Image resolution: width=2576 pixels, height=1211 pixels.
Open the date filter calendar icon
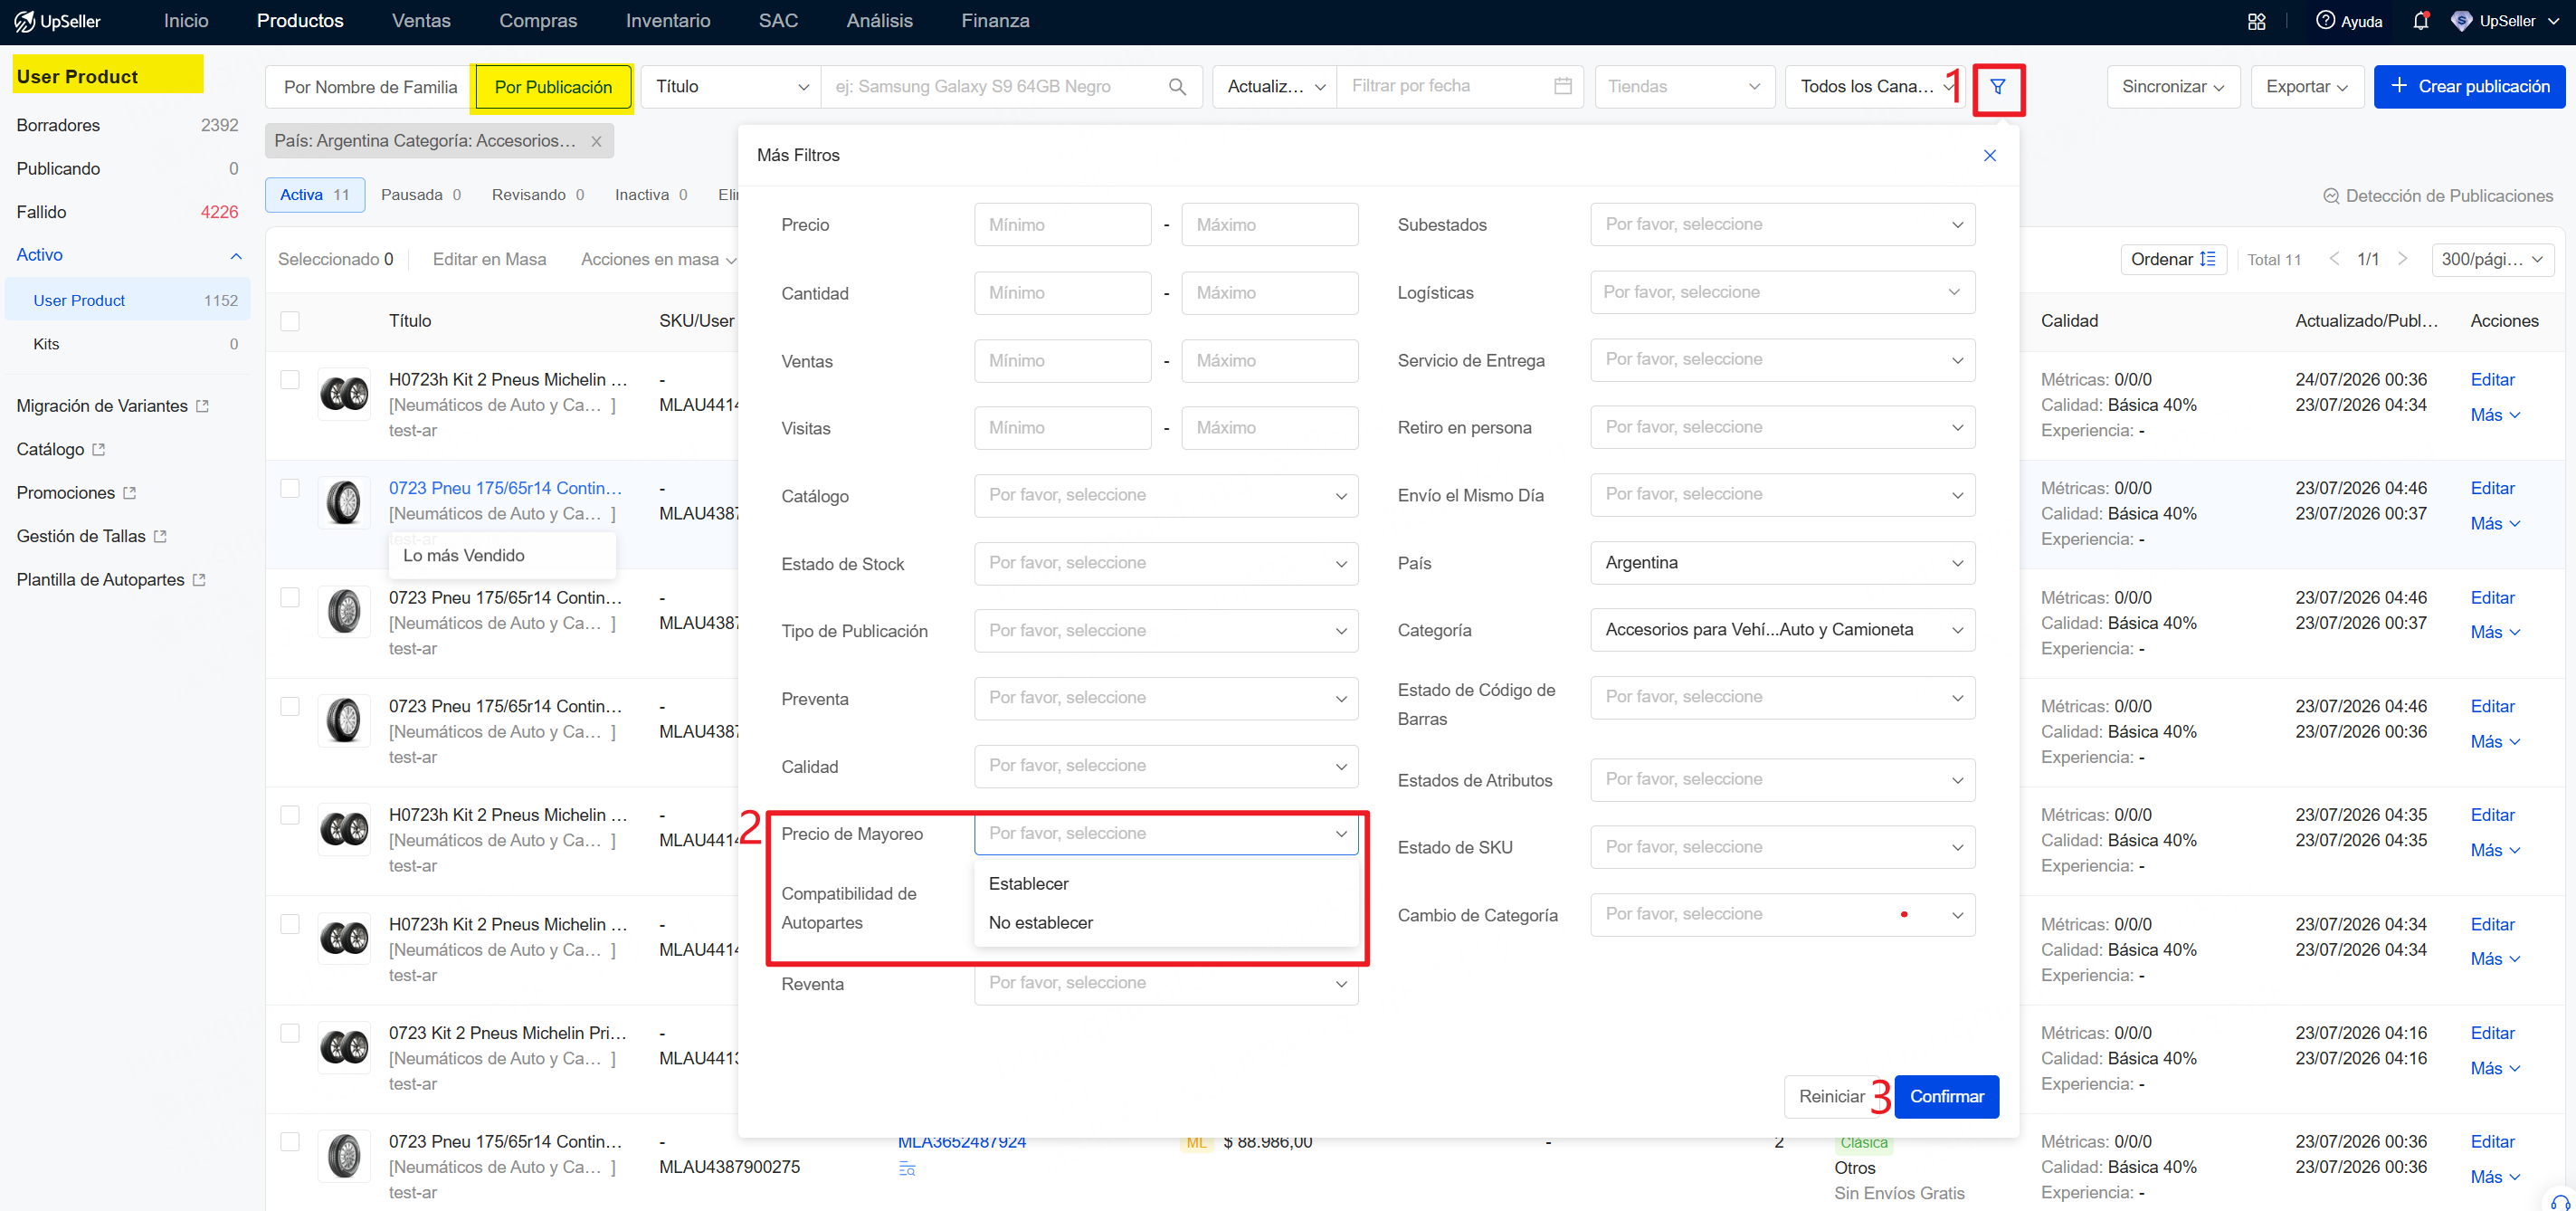tap(1562, 87)
